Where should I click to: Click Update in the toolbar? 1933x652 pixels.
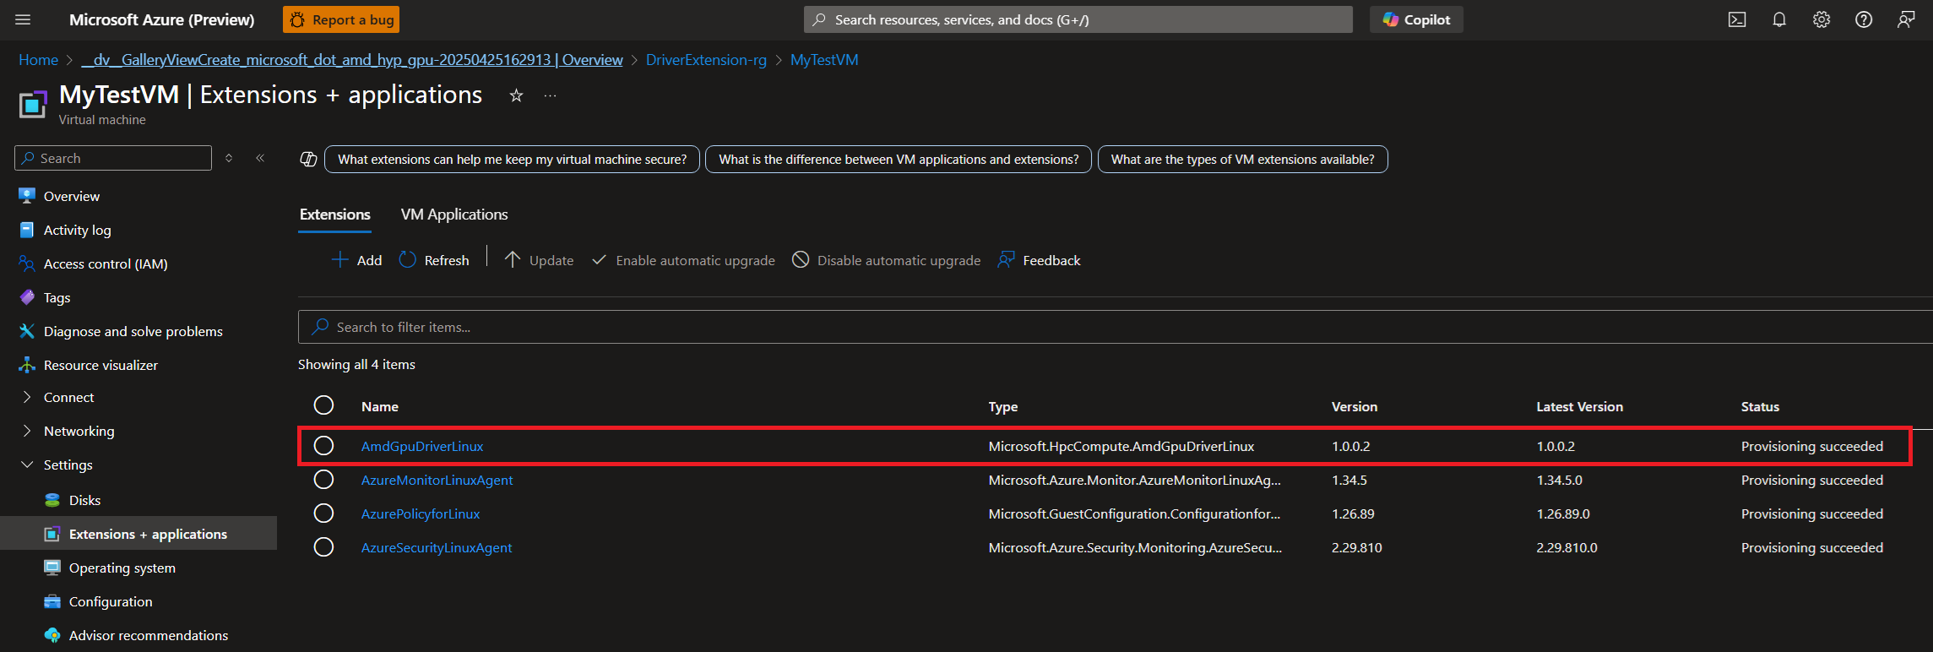539,260
